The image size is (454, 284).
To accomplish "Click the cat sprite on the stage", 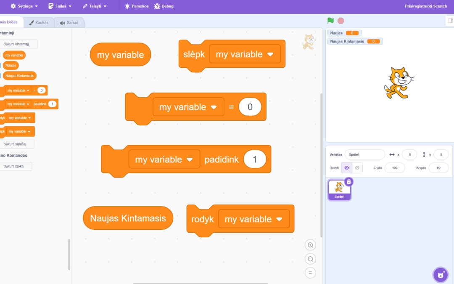I will [x=399, y=83].
